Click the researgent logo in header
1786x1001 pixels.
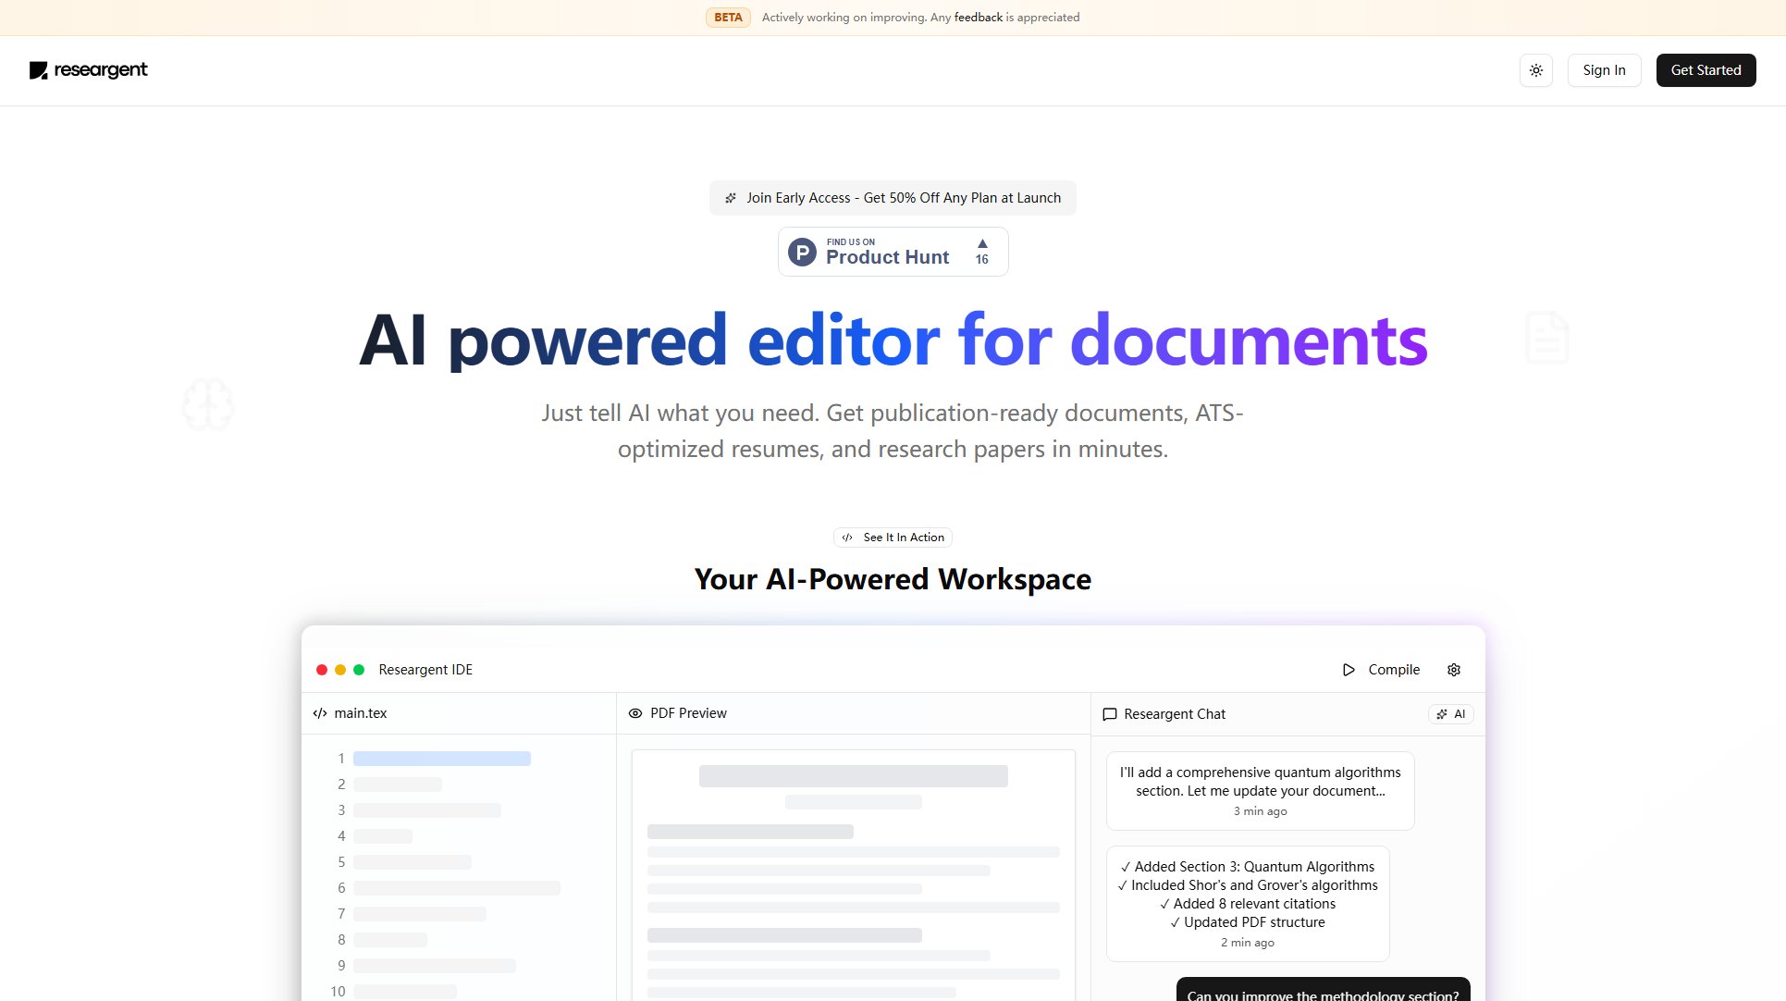(x=88, y=70)
